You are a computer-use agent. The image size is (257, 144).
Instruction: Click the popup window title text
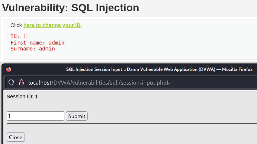tap(159, 69)
